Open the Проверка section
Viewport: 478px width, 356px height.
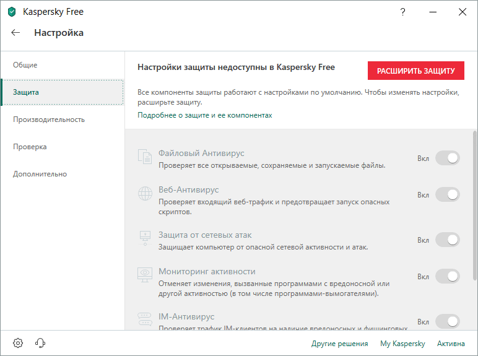click(63, 147)
